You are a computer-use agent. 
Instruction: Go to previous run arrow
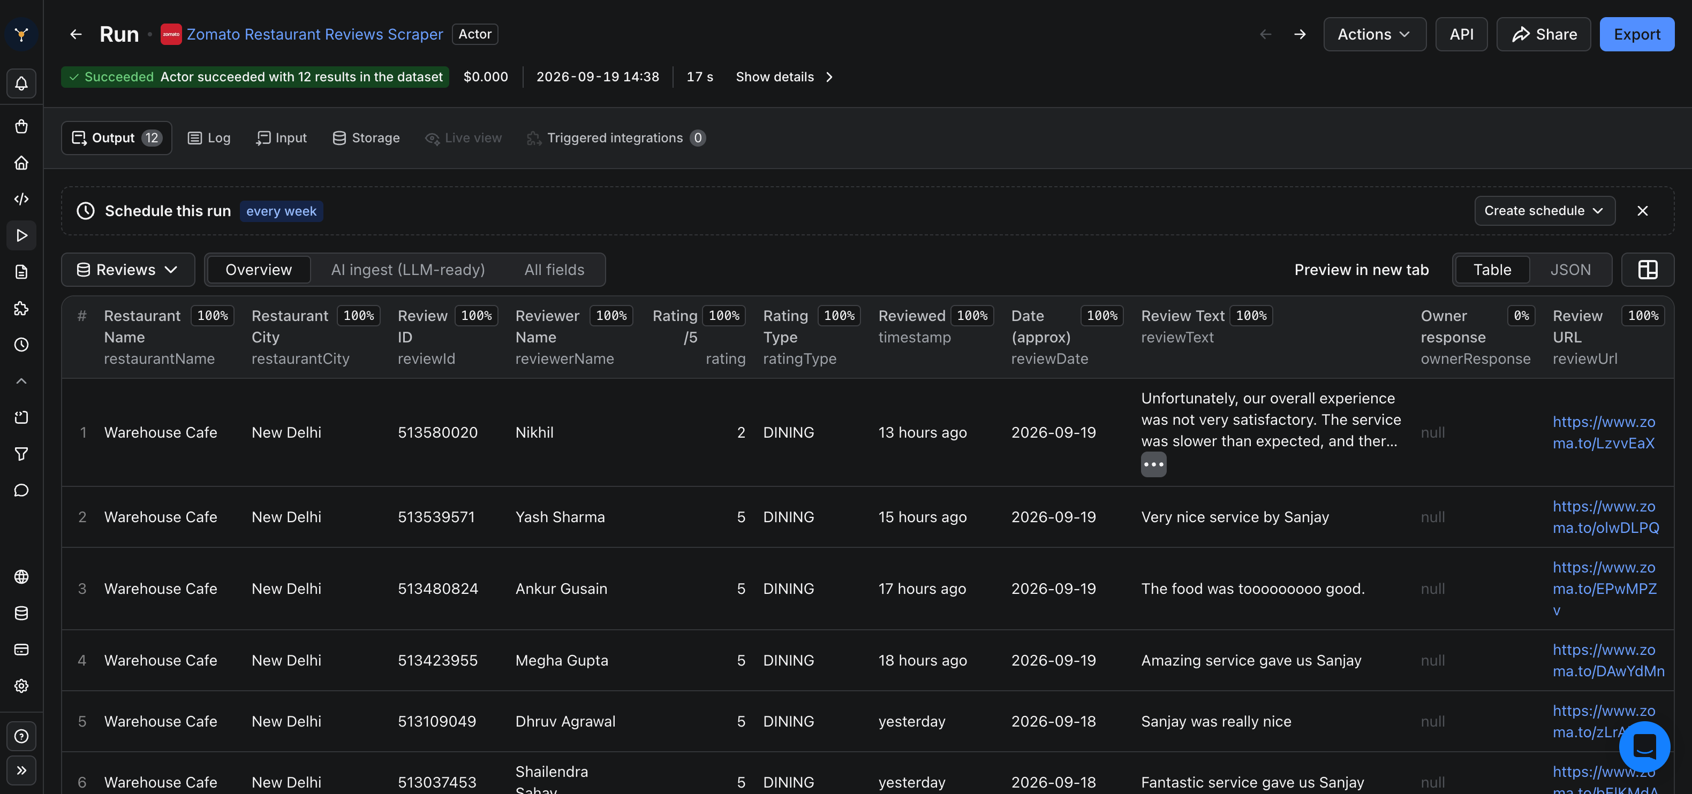pos(1266,34)
